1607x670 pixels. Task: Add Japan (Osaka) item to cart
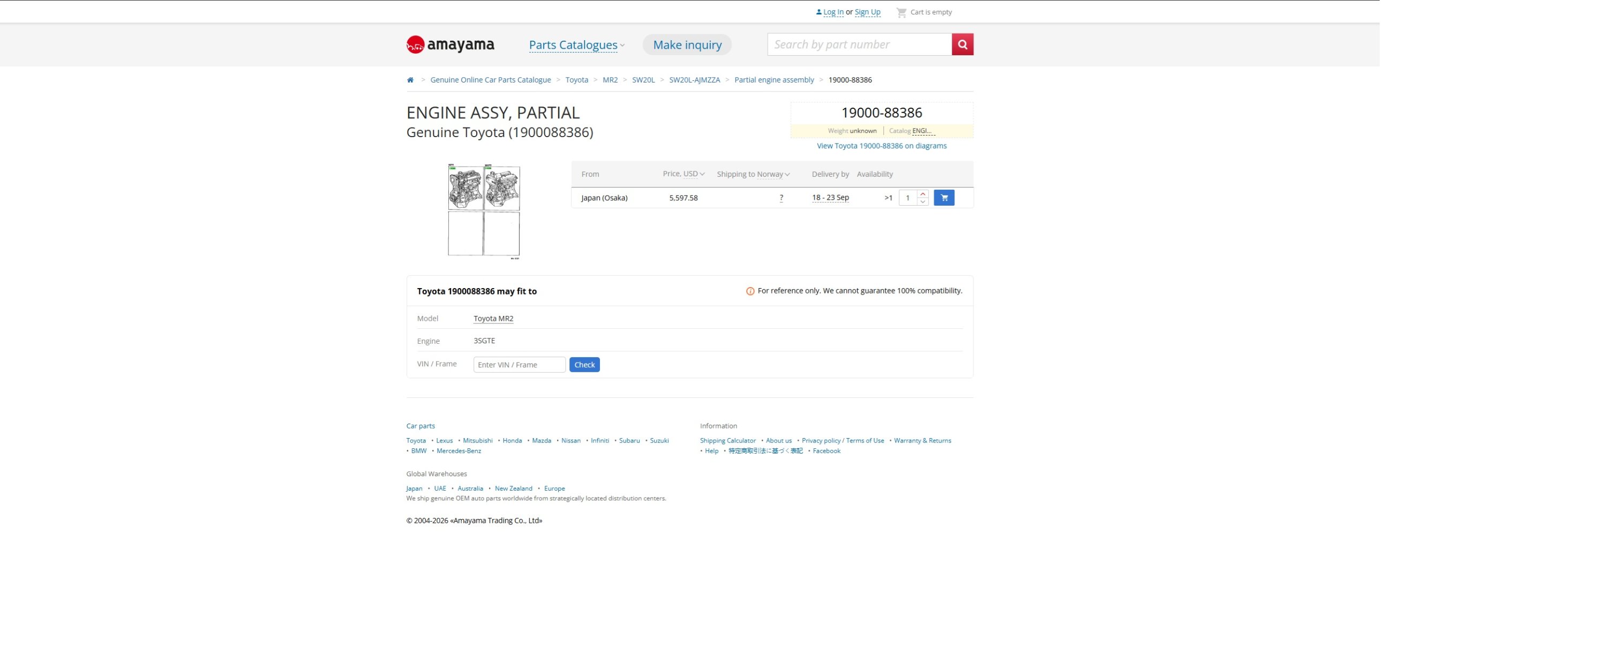(x=944, y=198)
